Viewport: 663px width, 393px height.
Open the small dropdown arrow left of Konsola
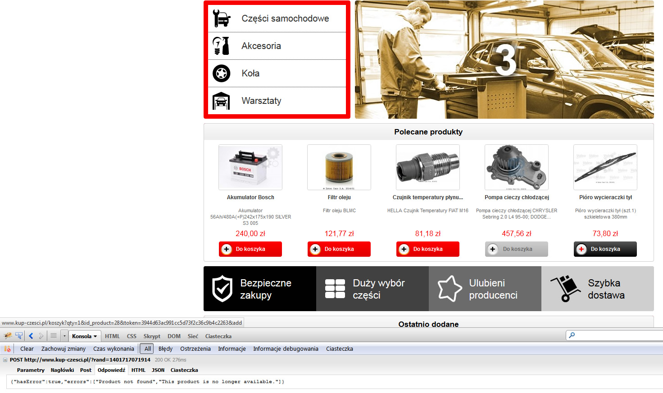pos(64,336)
